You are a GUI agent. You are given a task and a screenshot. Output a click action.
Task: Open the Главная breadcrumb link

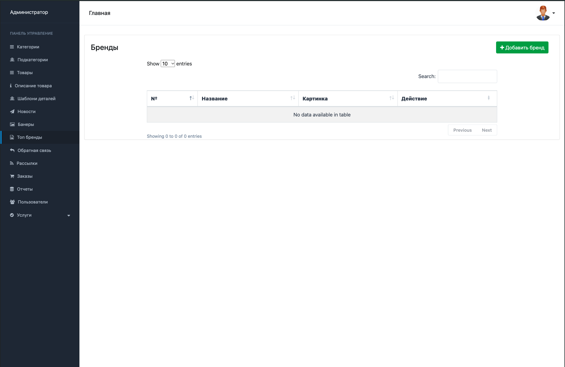(99, 13)
